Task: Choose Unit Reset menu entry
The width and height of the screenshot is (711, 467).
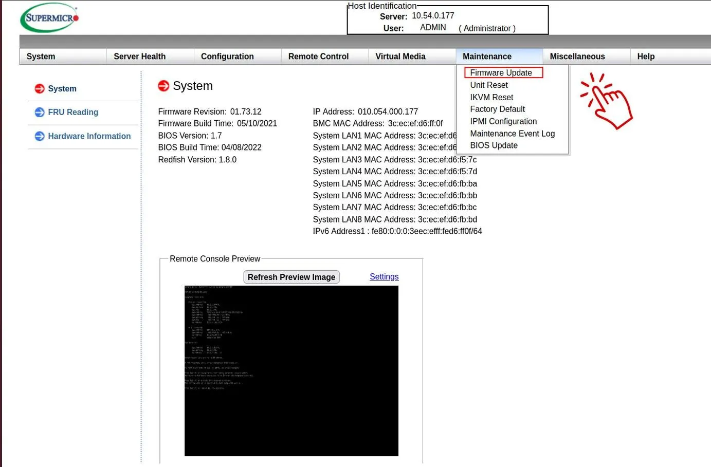Action: [x=489, y=85]
